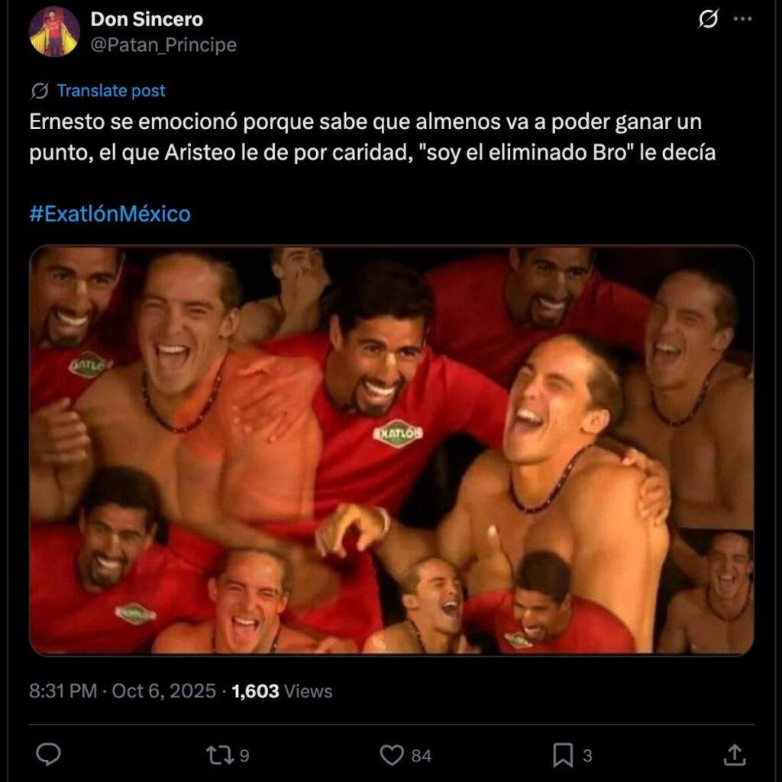The width and height of the screenshot is (782, 782).
Task: Click the reply speech bubble icon
Action: 49,755
